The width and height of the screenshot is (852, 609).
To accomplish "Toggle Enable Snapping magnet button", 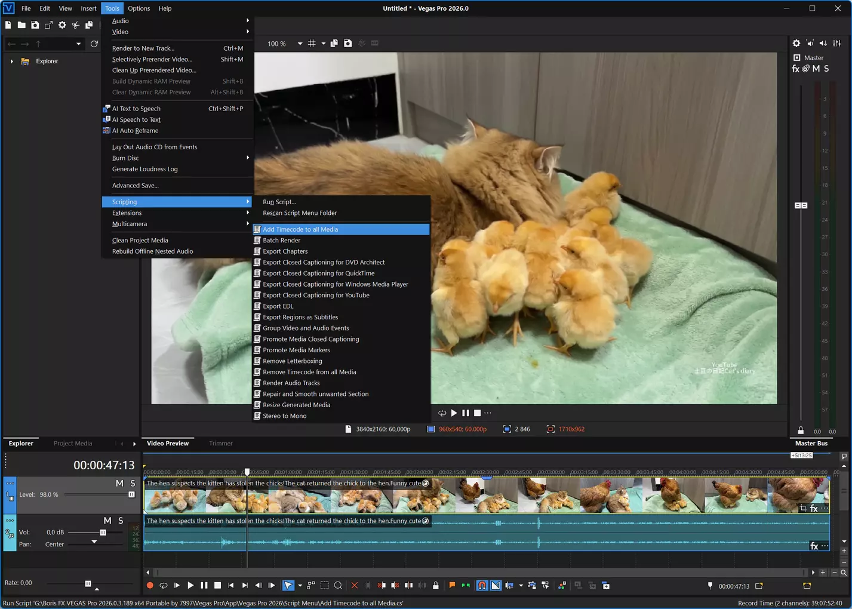I will (482, 586).
